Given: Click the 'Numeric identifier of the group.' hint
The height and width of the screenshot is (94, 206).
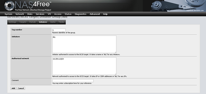Looking at the screenshot, I should coord(64,33).
